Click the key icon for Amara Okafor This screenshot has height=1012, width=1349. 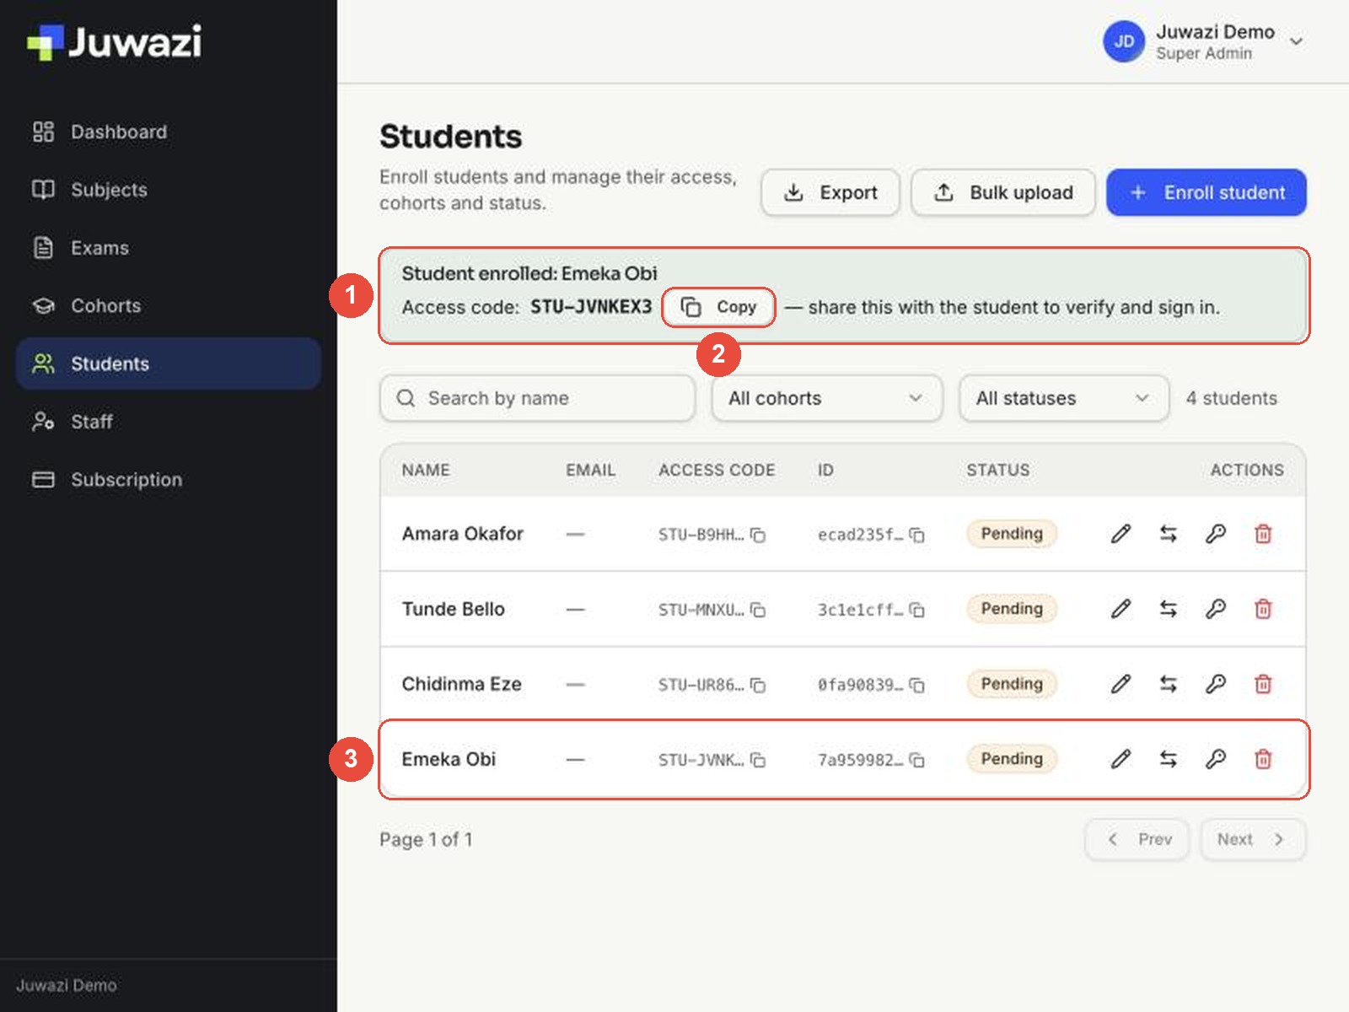click(x=1215, y=534)
